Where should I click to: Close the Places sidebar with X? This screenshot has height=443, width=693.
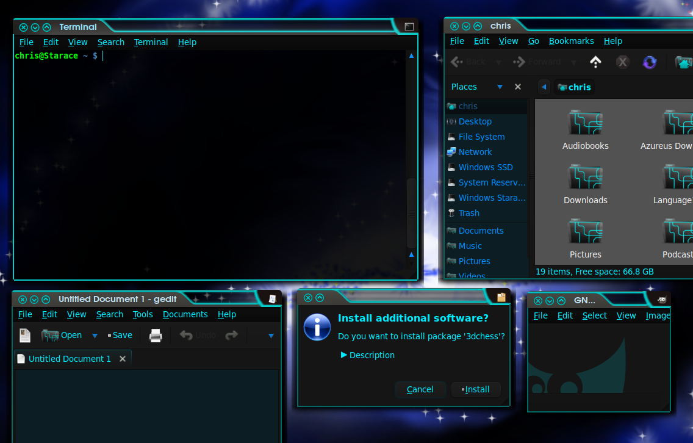click(x=518, y=87)
